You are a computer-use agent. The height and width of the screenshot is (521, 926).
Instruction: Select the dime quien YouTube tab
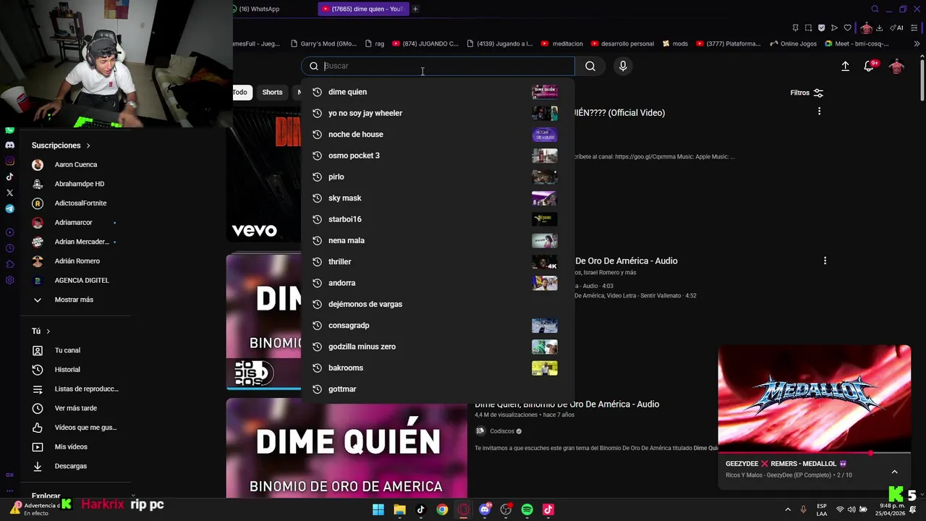tap(363, 9)
